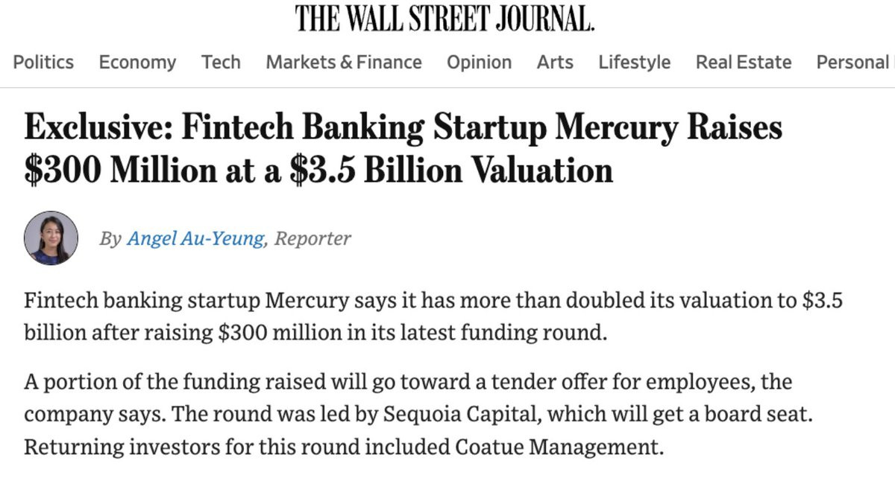
Task: Open Markets & Finance section
Action: click(344, 62)
